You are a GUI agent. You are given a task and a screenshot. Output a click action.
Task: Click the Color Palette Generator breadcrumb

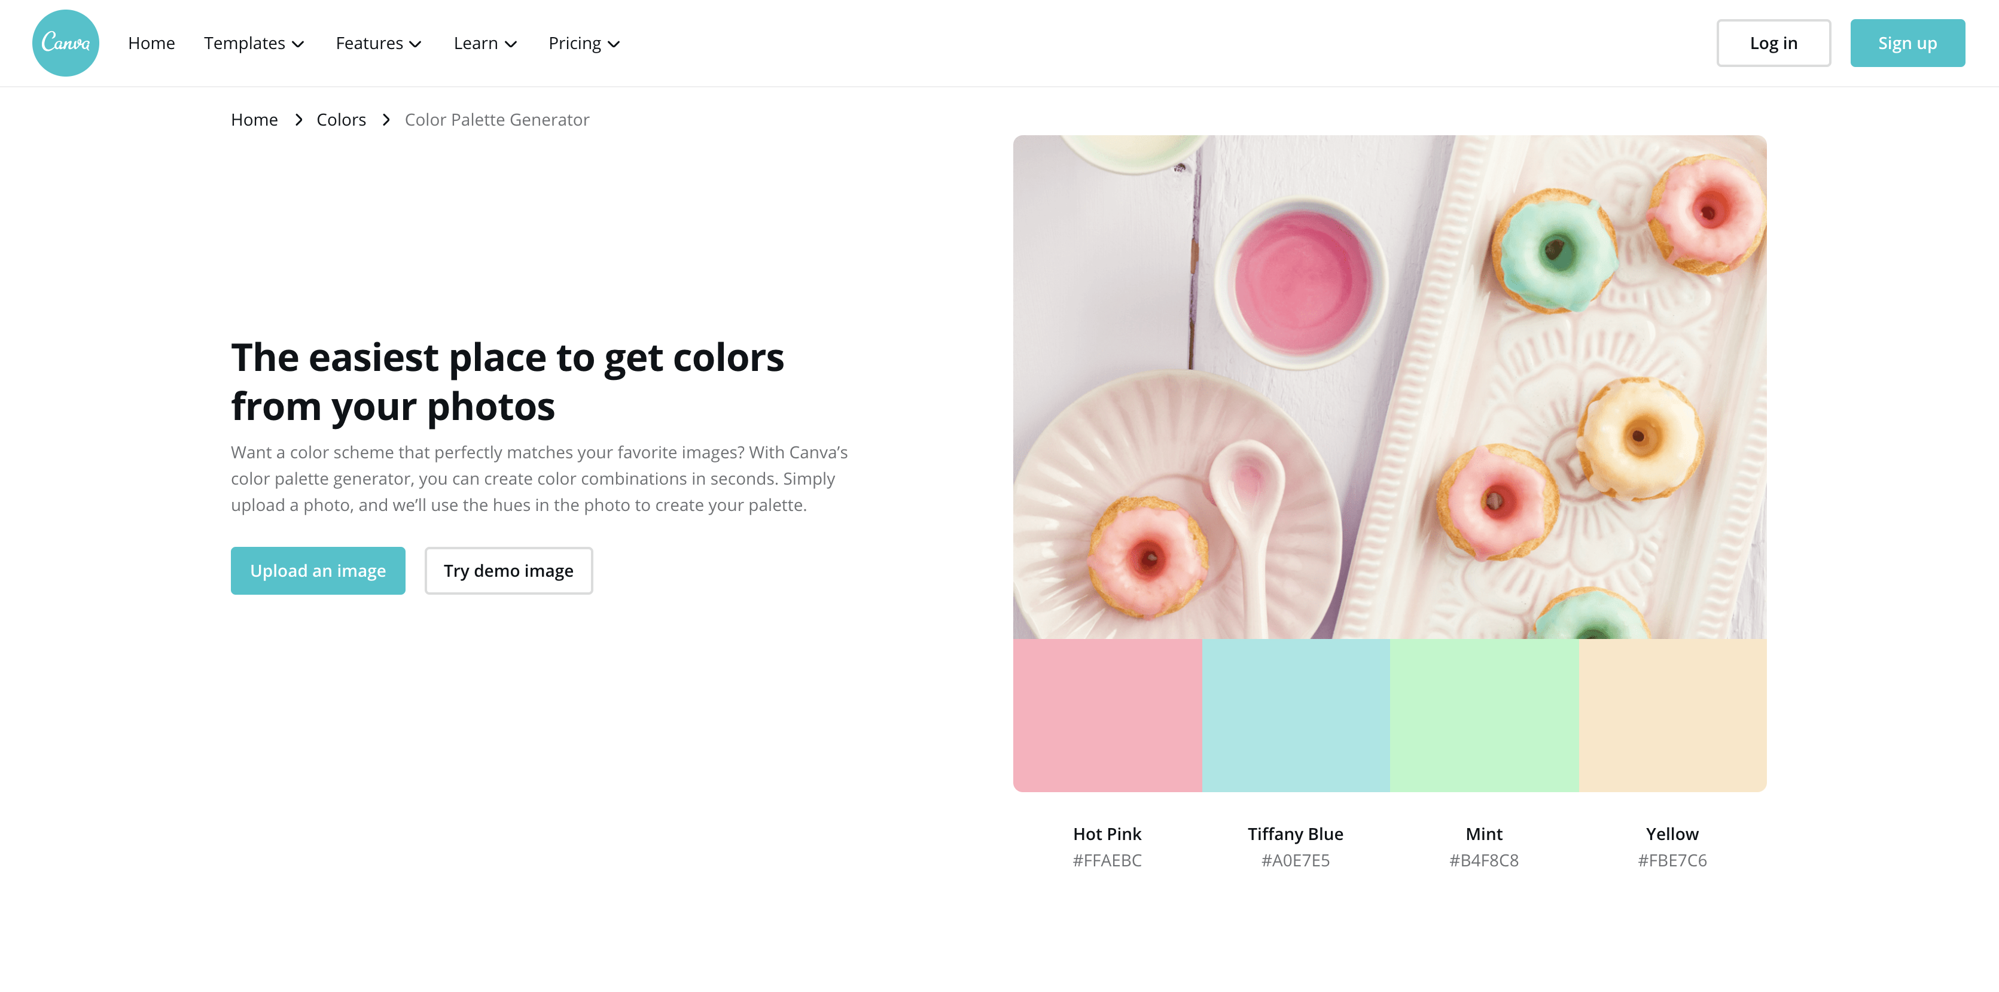pyautogui.click(x=497, y=118)
